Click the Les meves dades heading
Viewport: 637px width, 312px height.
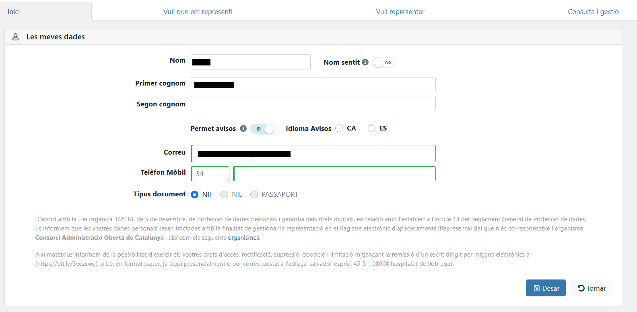coord(56,37)
